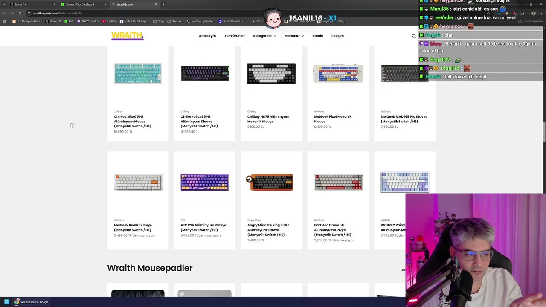The width and height of the screenshot is (546, 307).
Task: Click the ATK brand label
Action: 183,220
